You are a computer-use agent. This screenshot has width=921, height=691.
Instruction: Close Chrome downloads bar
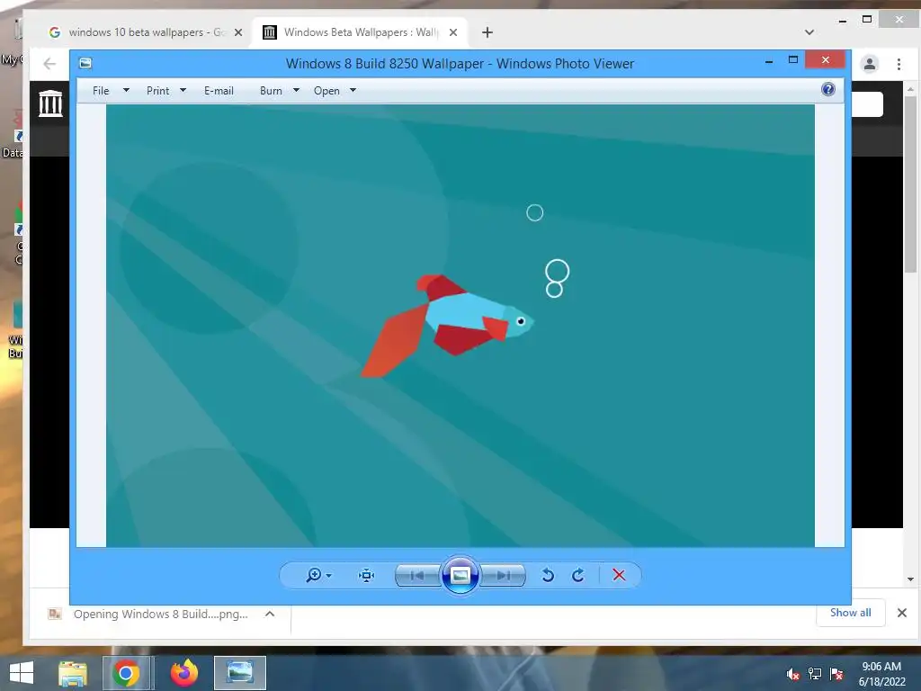(901, 613)
